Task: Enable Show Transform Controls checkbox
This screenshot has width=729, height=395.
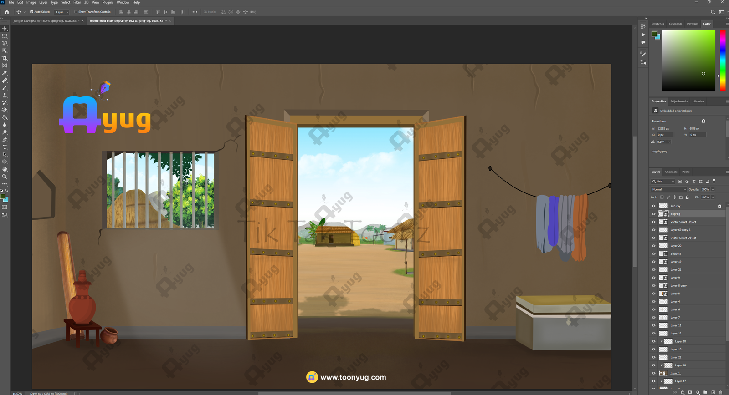Action: click(x=76, y=12)
